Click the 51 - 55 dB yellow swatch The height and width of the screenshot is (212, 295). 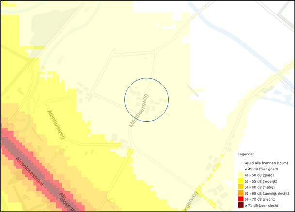[241, 181]
